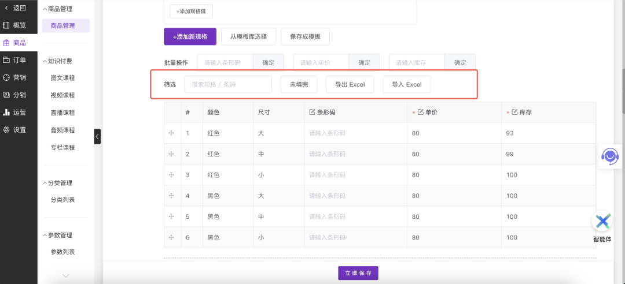
Task: Click the customer service headset icon
Action: tap(610, 156)
